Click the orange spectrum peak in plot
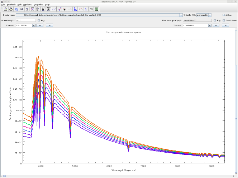Image resolution: width=238 pixels, height=178 pixels. (x=38, y=56)
